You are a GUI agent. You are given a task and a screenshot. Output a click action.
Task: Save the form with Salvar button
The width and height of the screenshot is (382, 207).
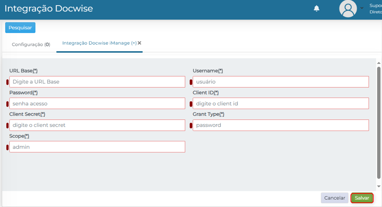pos(362,198)
